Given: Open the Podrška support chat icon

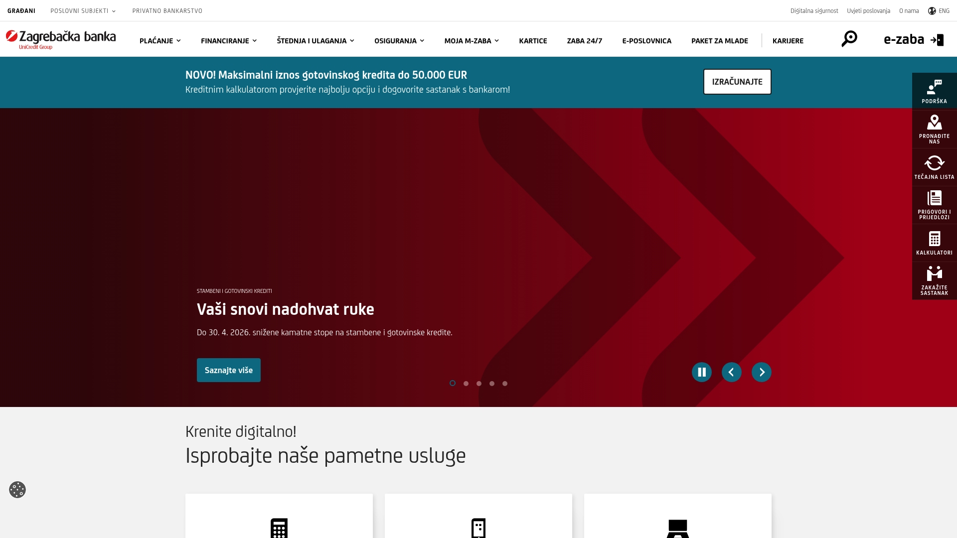Looking at the screenshot, I should click(934, 90).
